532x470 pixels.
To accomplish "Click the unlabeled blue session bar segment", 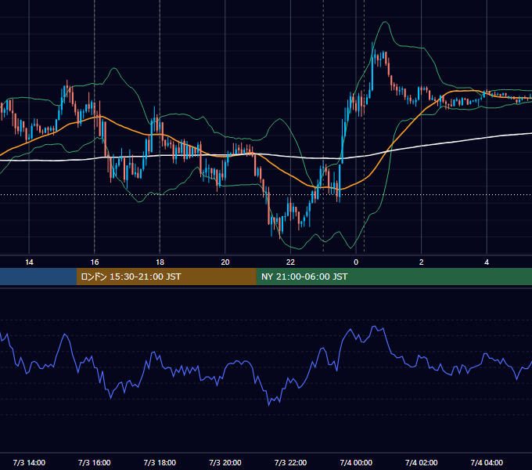I will point(38,277).
